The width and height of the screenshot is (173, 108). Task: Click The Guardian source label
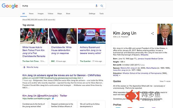point(85,61)
